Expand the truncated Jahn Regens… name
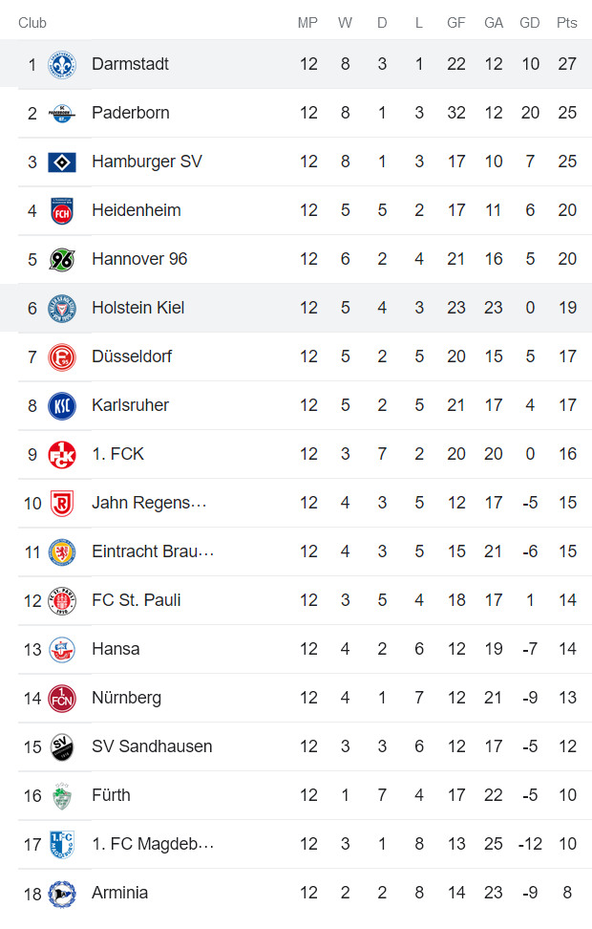This screenshot has width=592, height=929. click(153, 502)
